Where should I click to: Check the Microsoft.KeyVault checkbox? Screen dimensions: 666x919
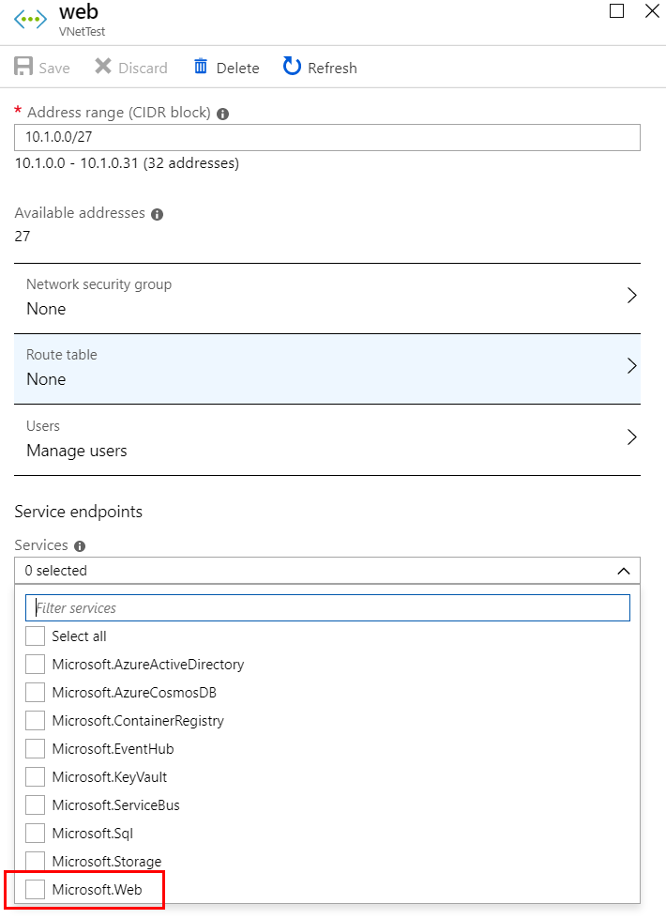click(x=35, y=777)
